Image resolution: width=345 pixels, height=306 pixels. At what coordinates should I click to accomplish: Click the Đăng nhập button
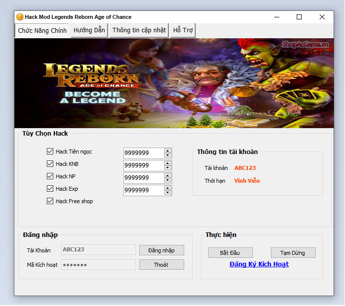point(161,250)
